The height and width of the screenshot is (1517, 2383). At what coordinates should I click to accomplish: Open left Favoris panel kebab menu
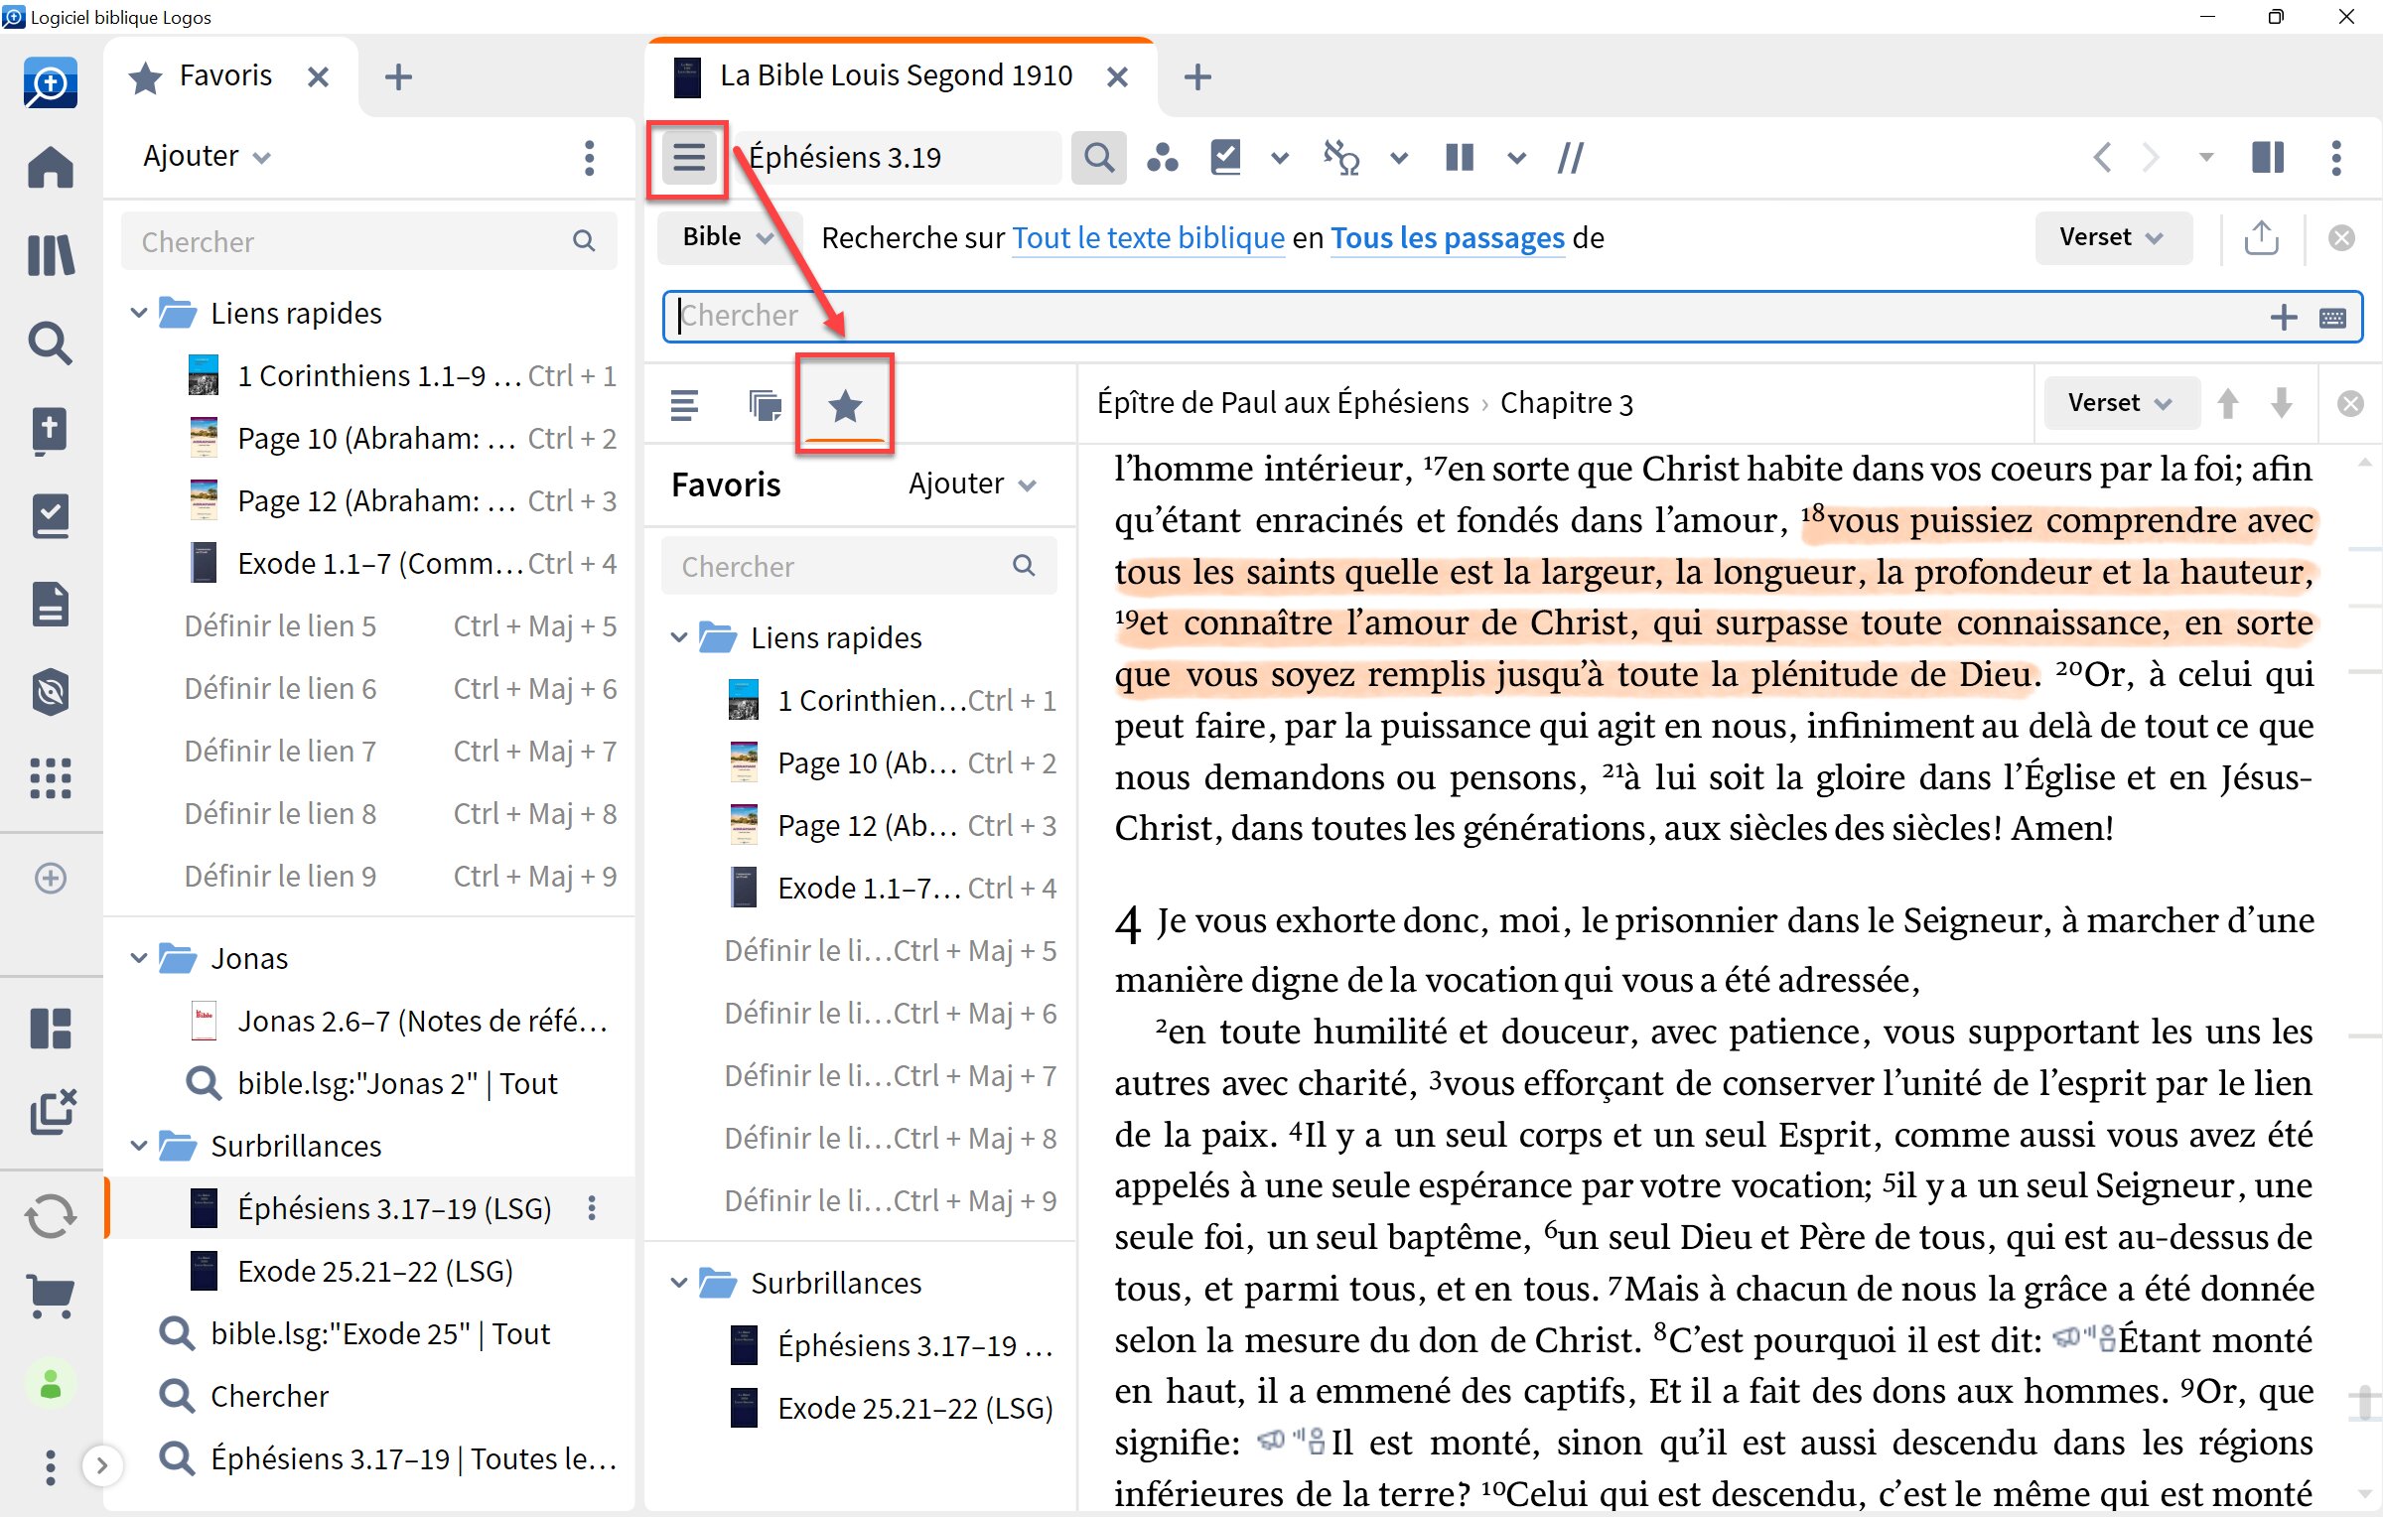coord(590,158)
